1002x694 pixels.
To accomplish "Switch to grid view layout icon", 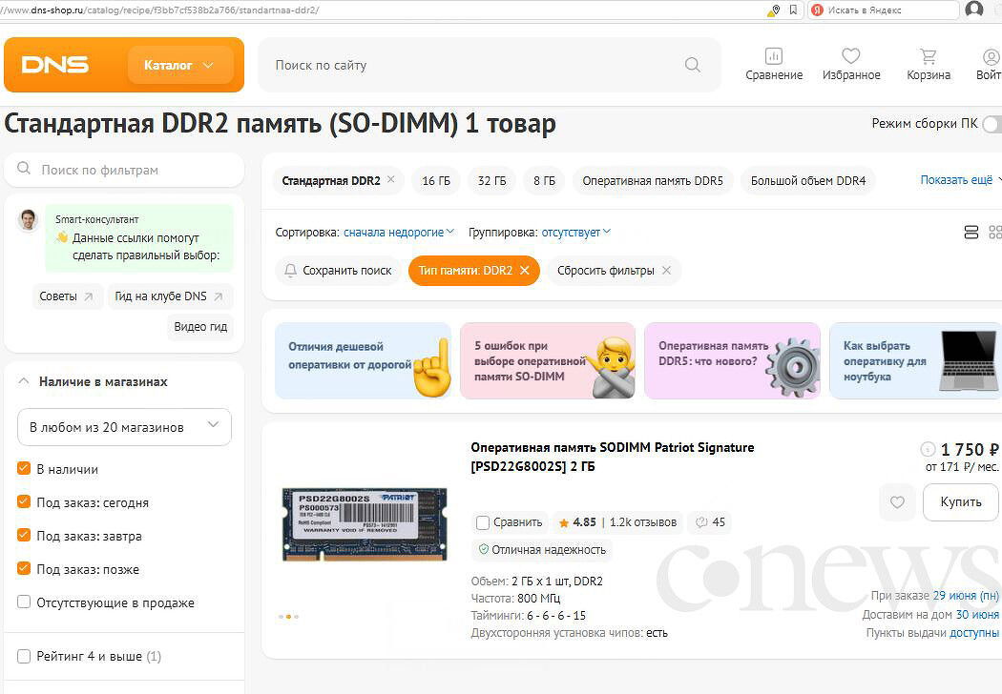I will pyautogui.click(x=995, y=233).
